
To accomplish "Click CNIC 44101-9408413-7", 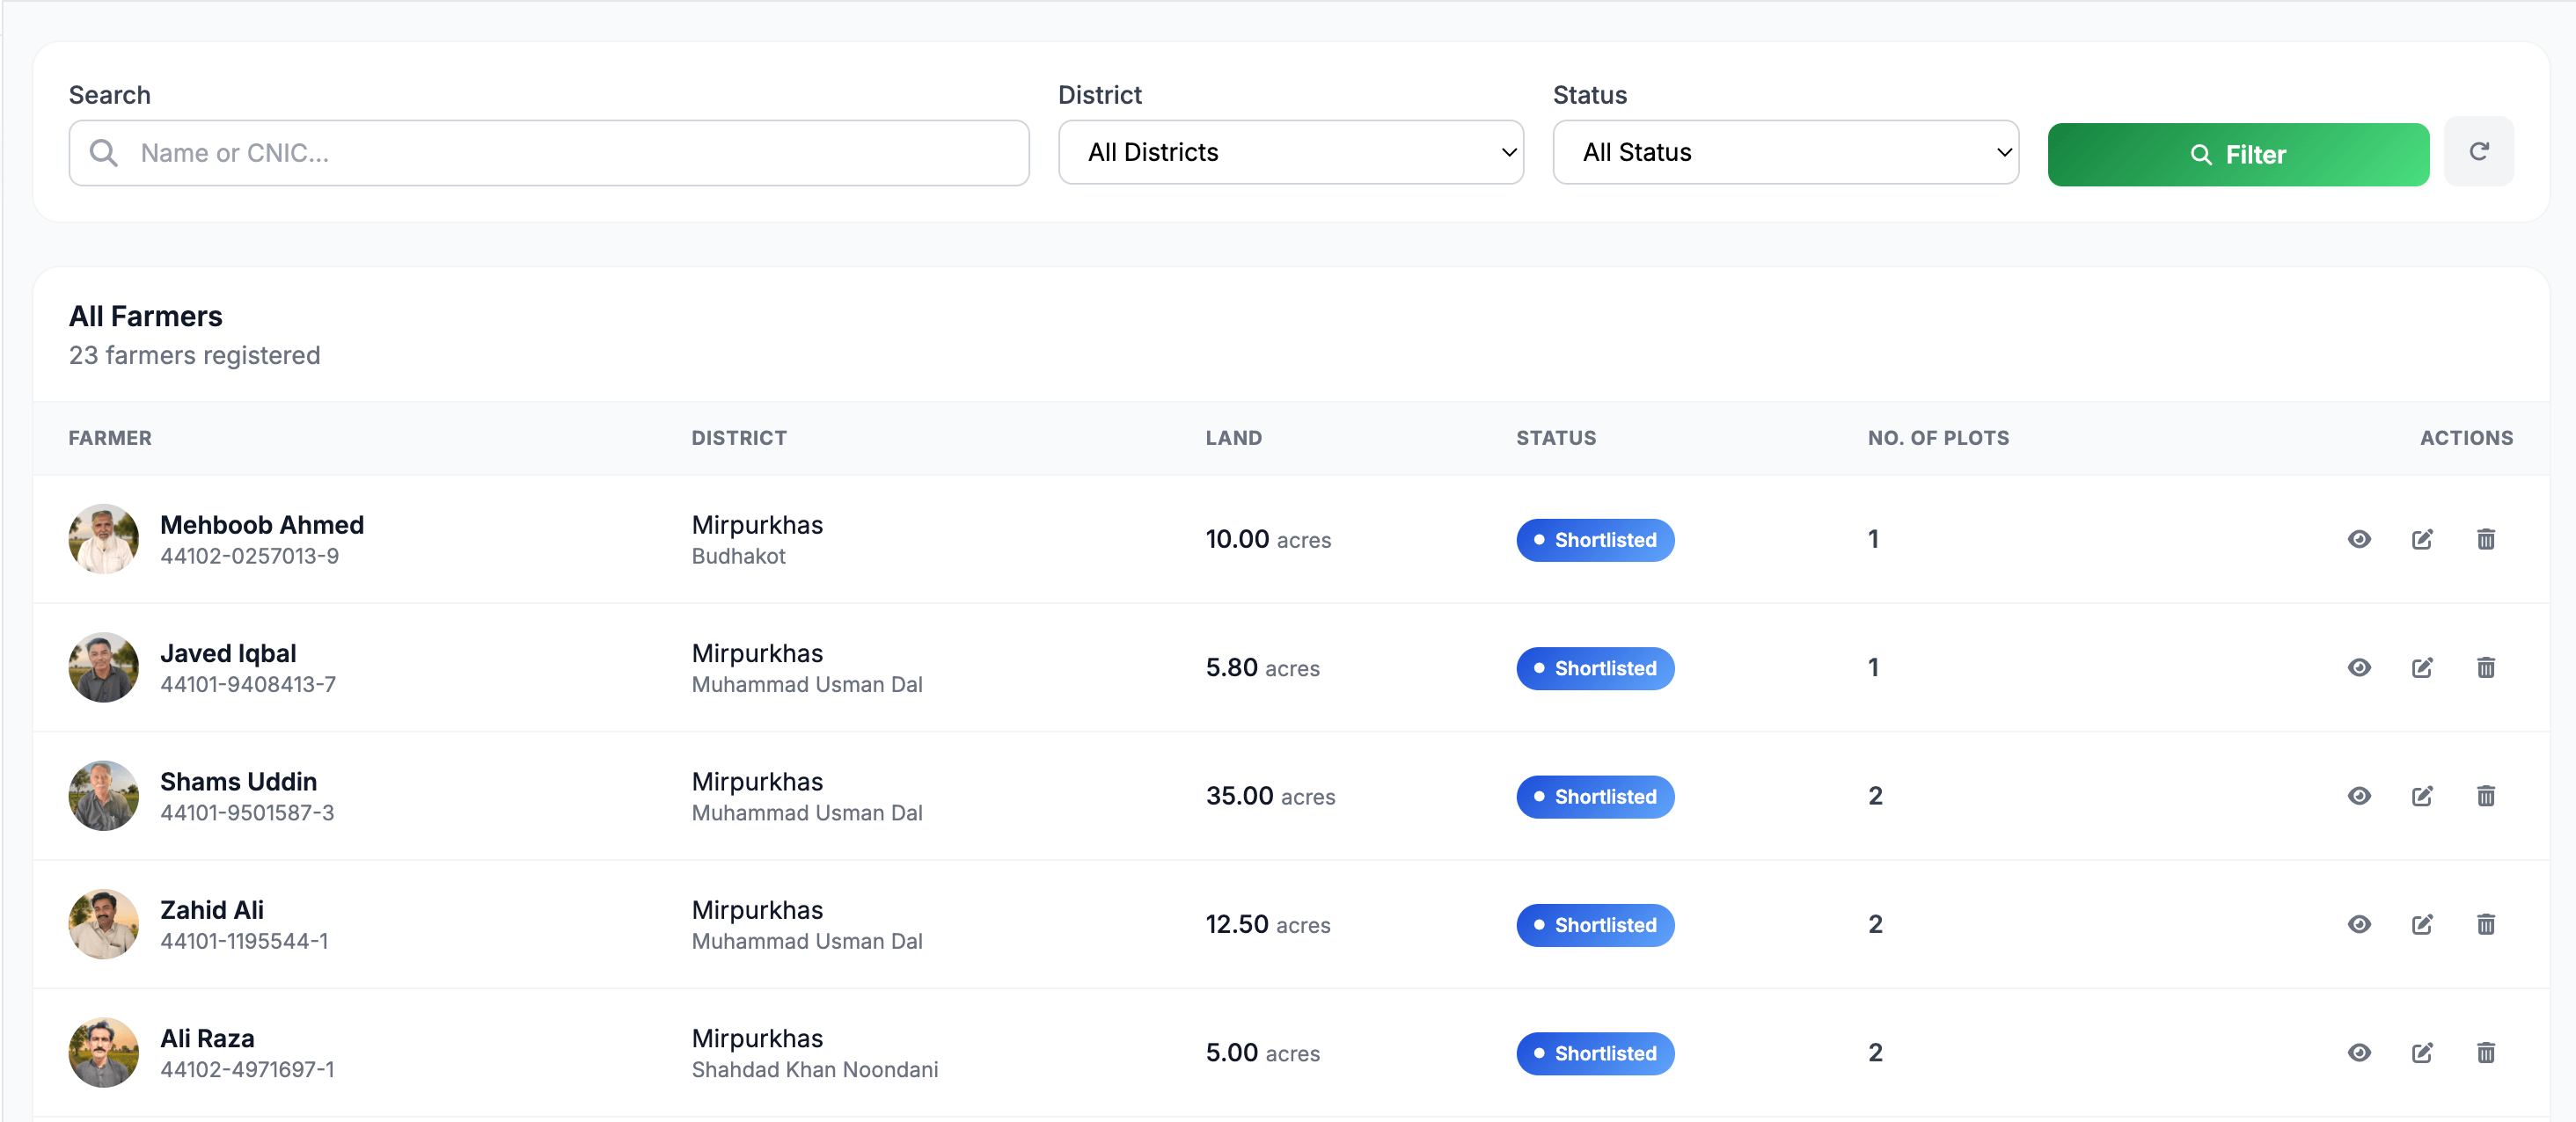I will click(x=248, y=684).
